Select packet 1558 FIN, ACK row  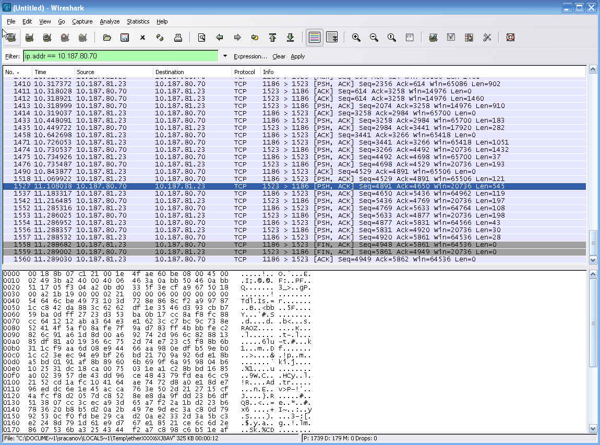pyautogui.click(x=294, y=245)
